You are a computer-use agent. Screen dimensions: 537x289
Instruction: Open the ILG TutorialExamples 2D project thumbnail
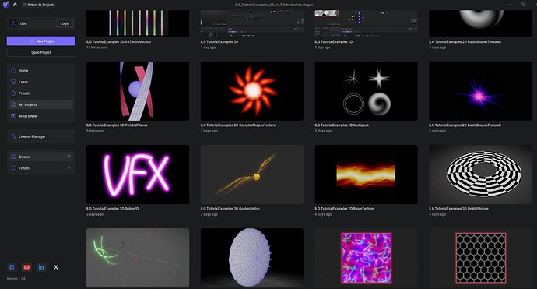point(366,23)
